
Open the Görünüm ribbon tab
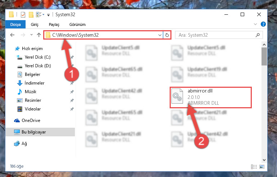coord(77,24)
